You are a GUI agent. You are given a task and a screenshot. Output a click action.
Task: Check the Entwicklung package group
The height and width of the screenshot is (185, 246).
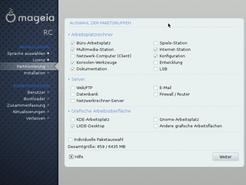[x=156, y=62]
